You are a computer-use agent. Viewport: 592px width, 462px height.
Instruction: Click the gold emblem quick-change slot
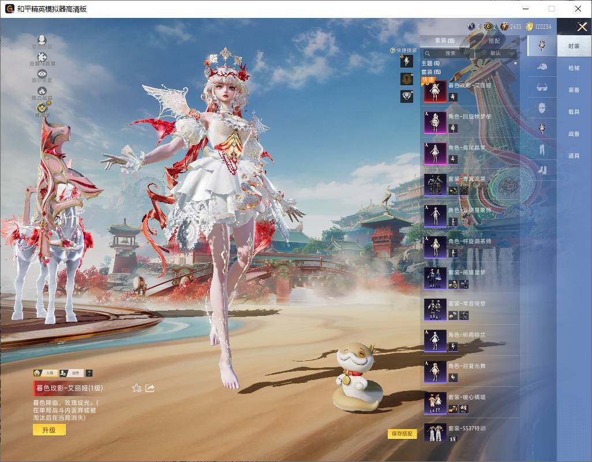pos(407,79)
